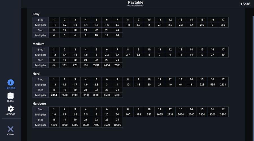The image size is (254, 141).
Task: Click the 2231 multiplier under Hard step 17
Action: [x=223, y=85]
